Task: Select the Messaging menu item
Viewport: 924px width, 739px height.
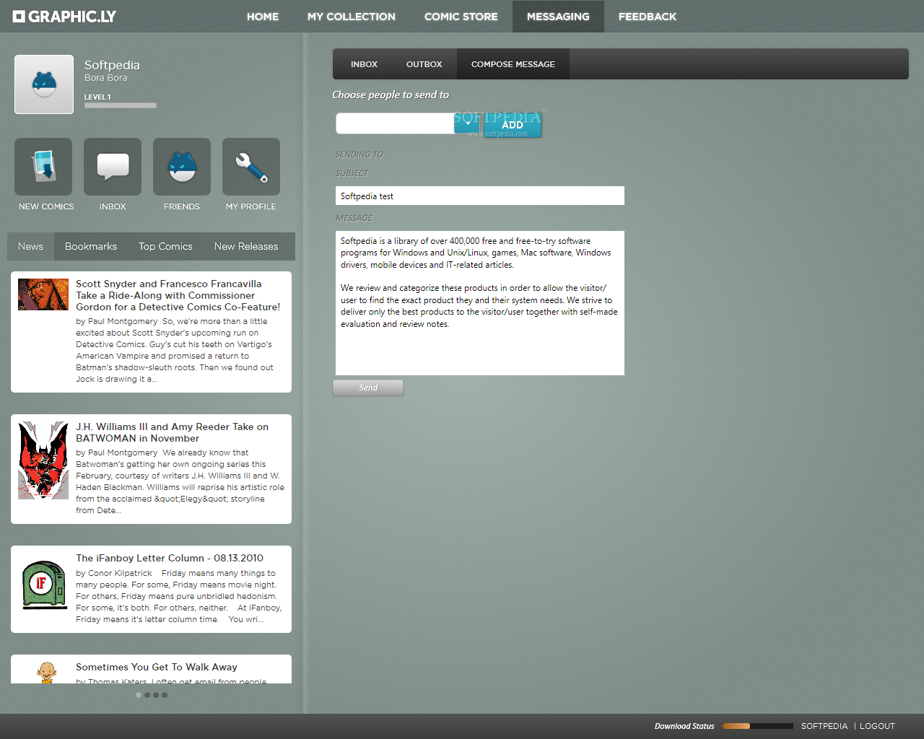Action: [x=558, y=16]
